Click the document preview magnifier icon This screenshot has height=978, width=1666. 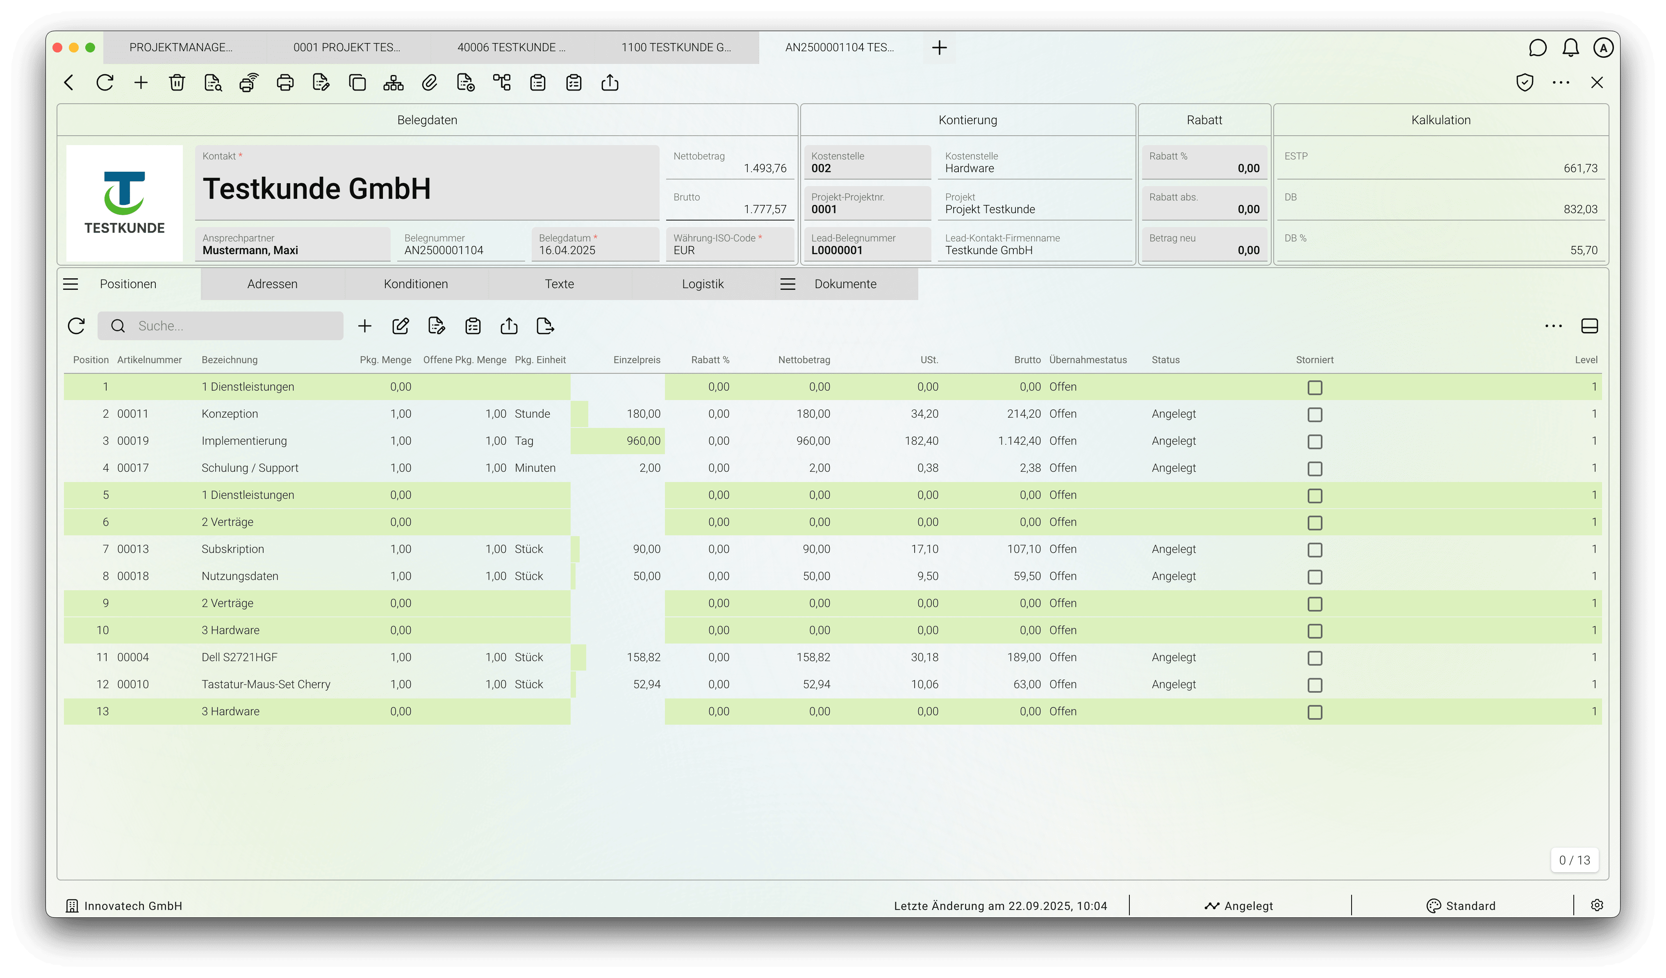(x=213, y=83)
